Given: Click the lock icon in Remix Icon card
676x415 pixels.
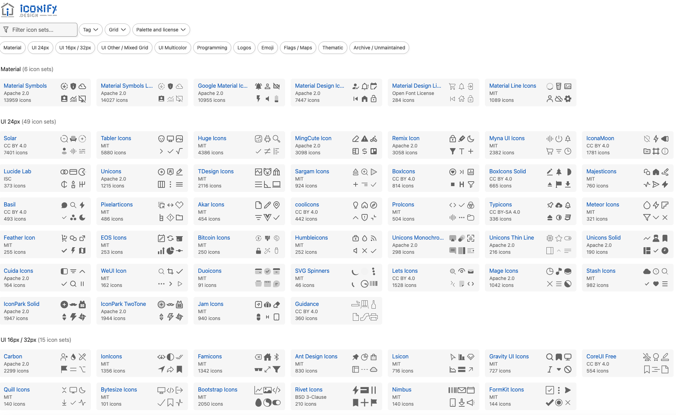Looking at the screenshot, I should (x=453, y=139).
